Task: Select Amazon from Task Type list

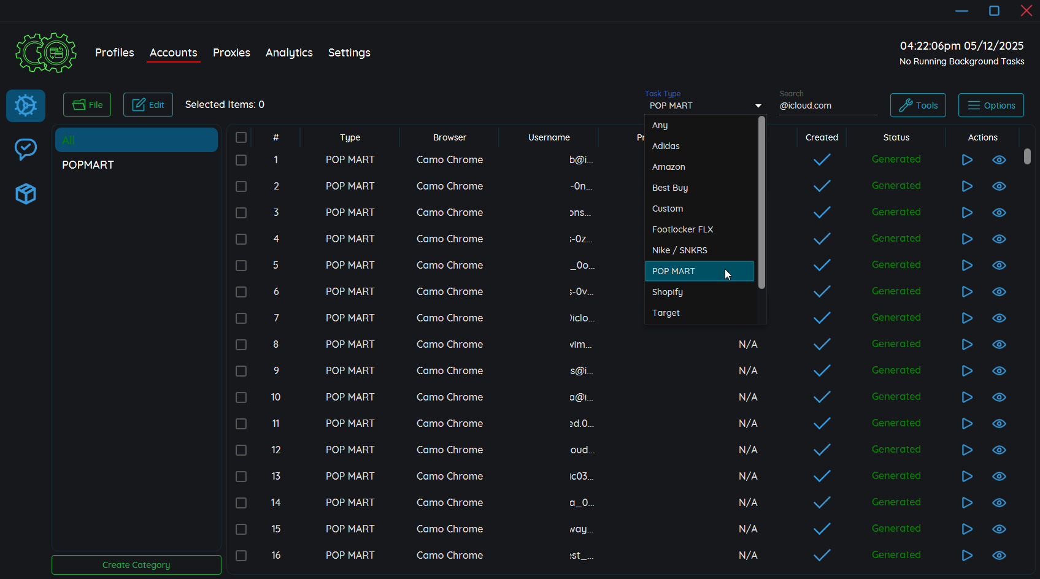Action: (699, 167)
